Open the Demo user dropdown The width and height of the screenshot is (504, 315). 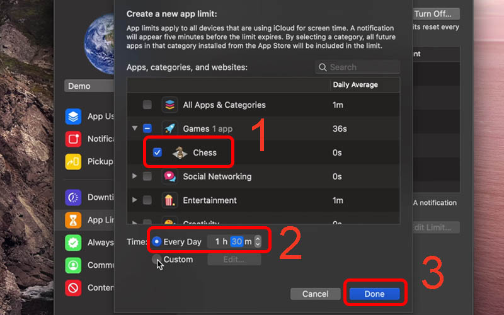(88, 86)
